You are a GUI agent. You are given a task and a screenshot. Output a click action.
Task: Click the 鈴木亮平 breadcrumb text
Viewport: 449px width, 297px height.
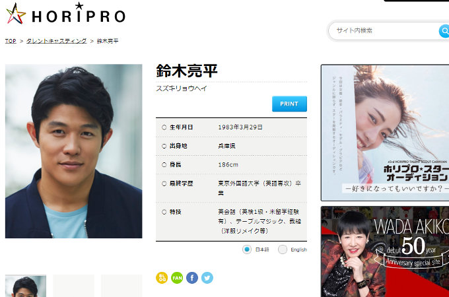coord(108,41)
